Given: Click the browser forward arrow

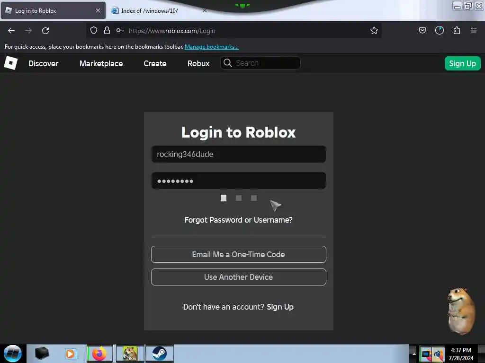Looking at the screenshot, I should click(x=28, y=31).
